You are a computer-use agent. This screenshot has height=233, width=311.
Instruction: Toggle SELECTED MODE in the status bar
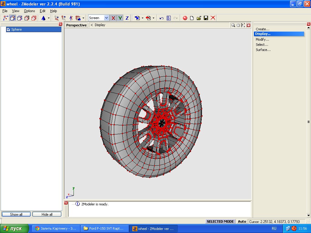(220, 221)
